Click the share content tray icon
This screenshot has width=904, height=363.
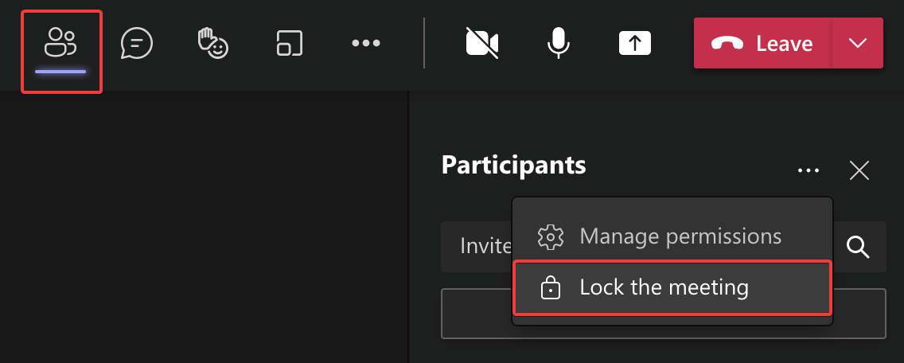634,43
